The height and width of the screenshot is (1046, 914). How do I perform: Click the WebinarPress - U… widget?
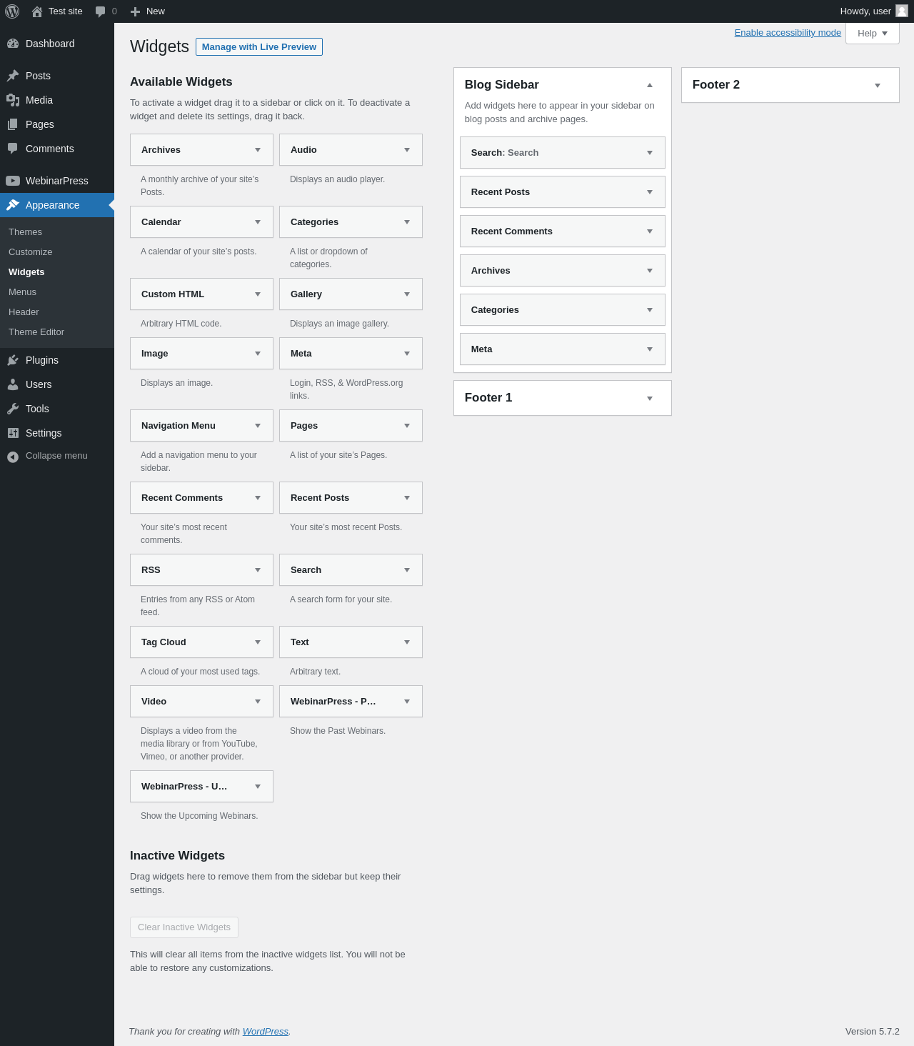point(201,787)
